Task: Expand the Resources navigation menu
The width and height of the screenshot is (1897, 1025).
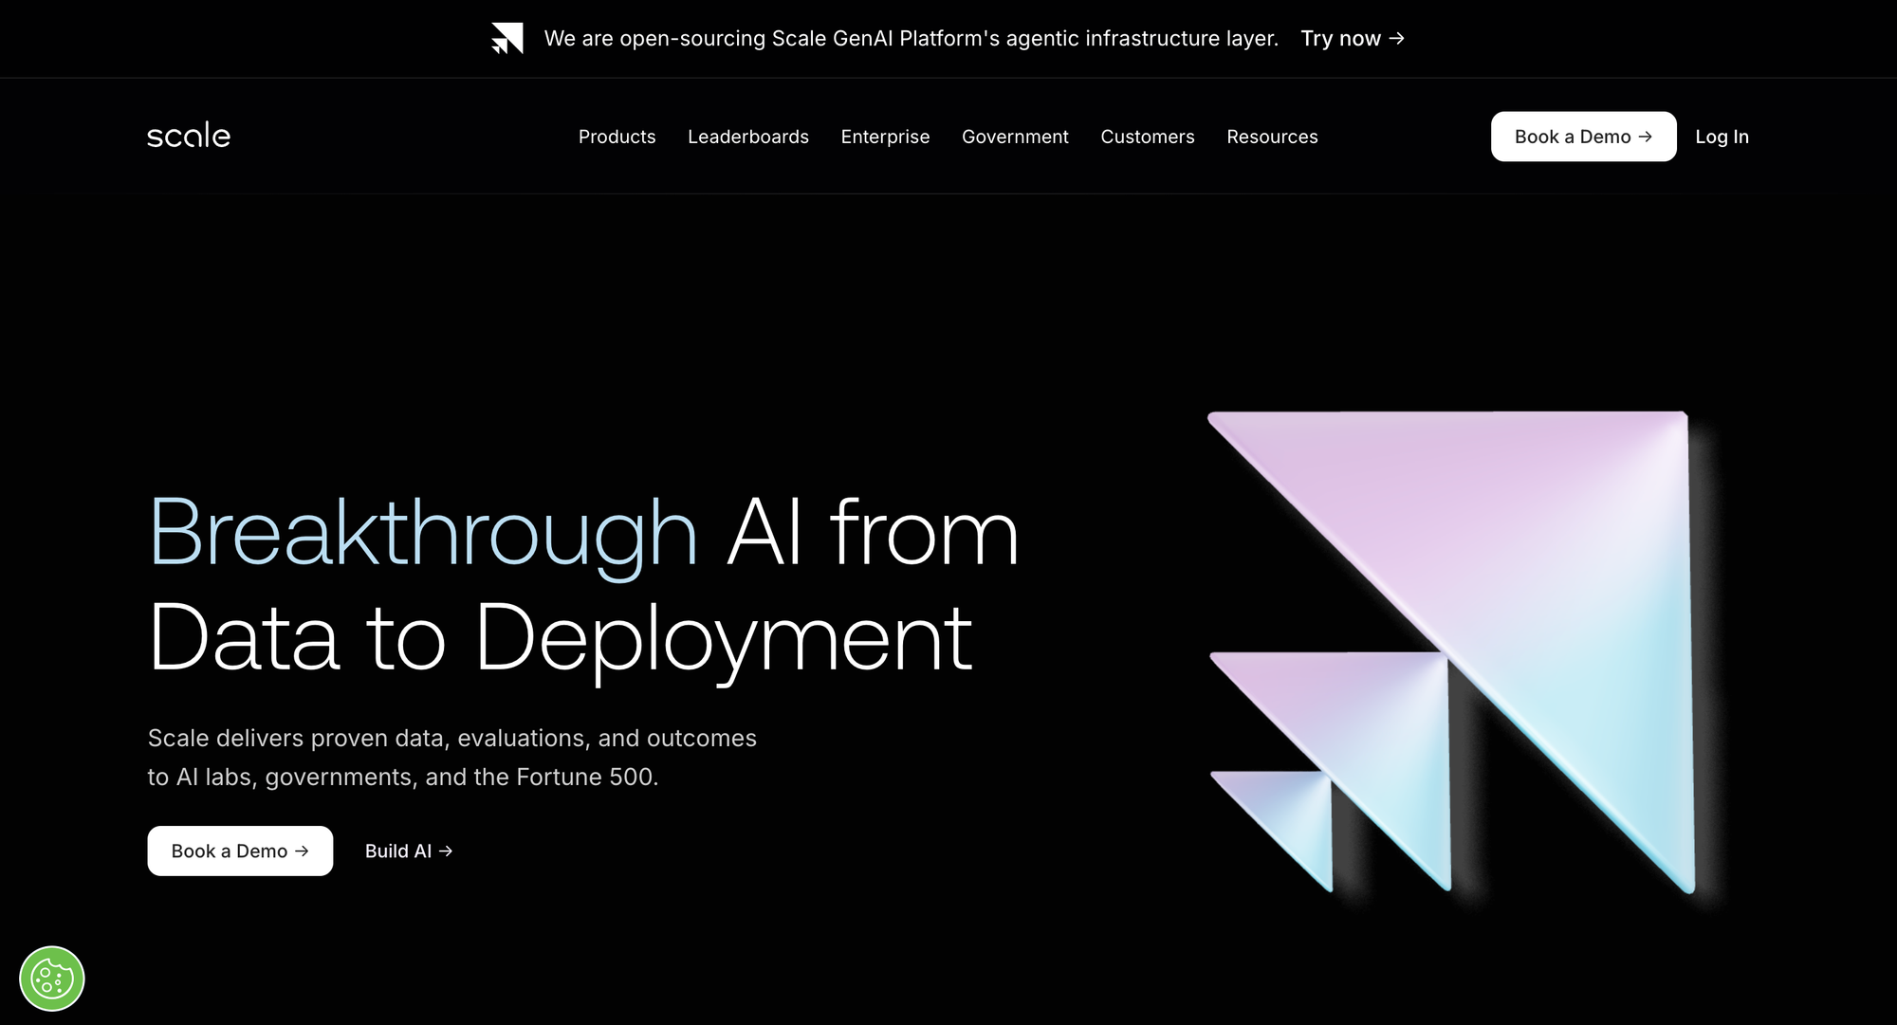Action: coord(1272,137)
